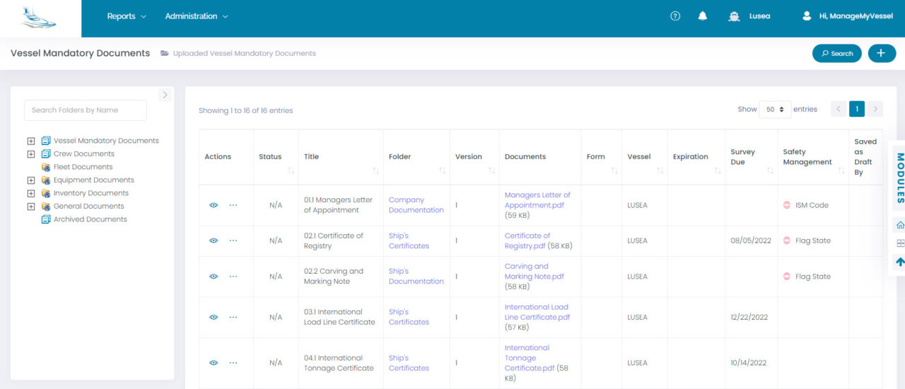Click the Lusea vessel ship icon
The height and width of the screenshot is (389, 905).
pos(734,16)
